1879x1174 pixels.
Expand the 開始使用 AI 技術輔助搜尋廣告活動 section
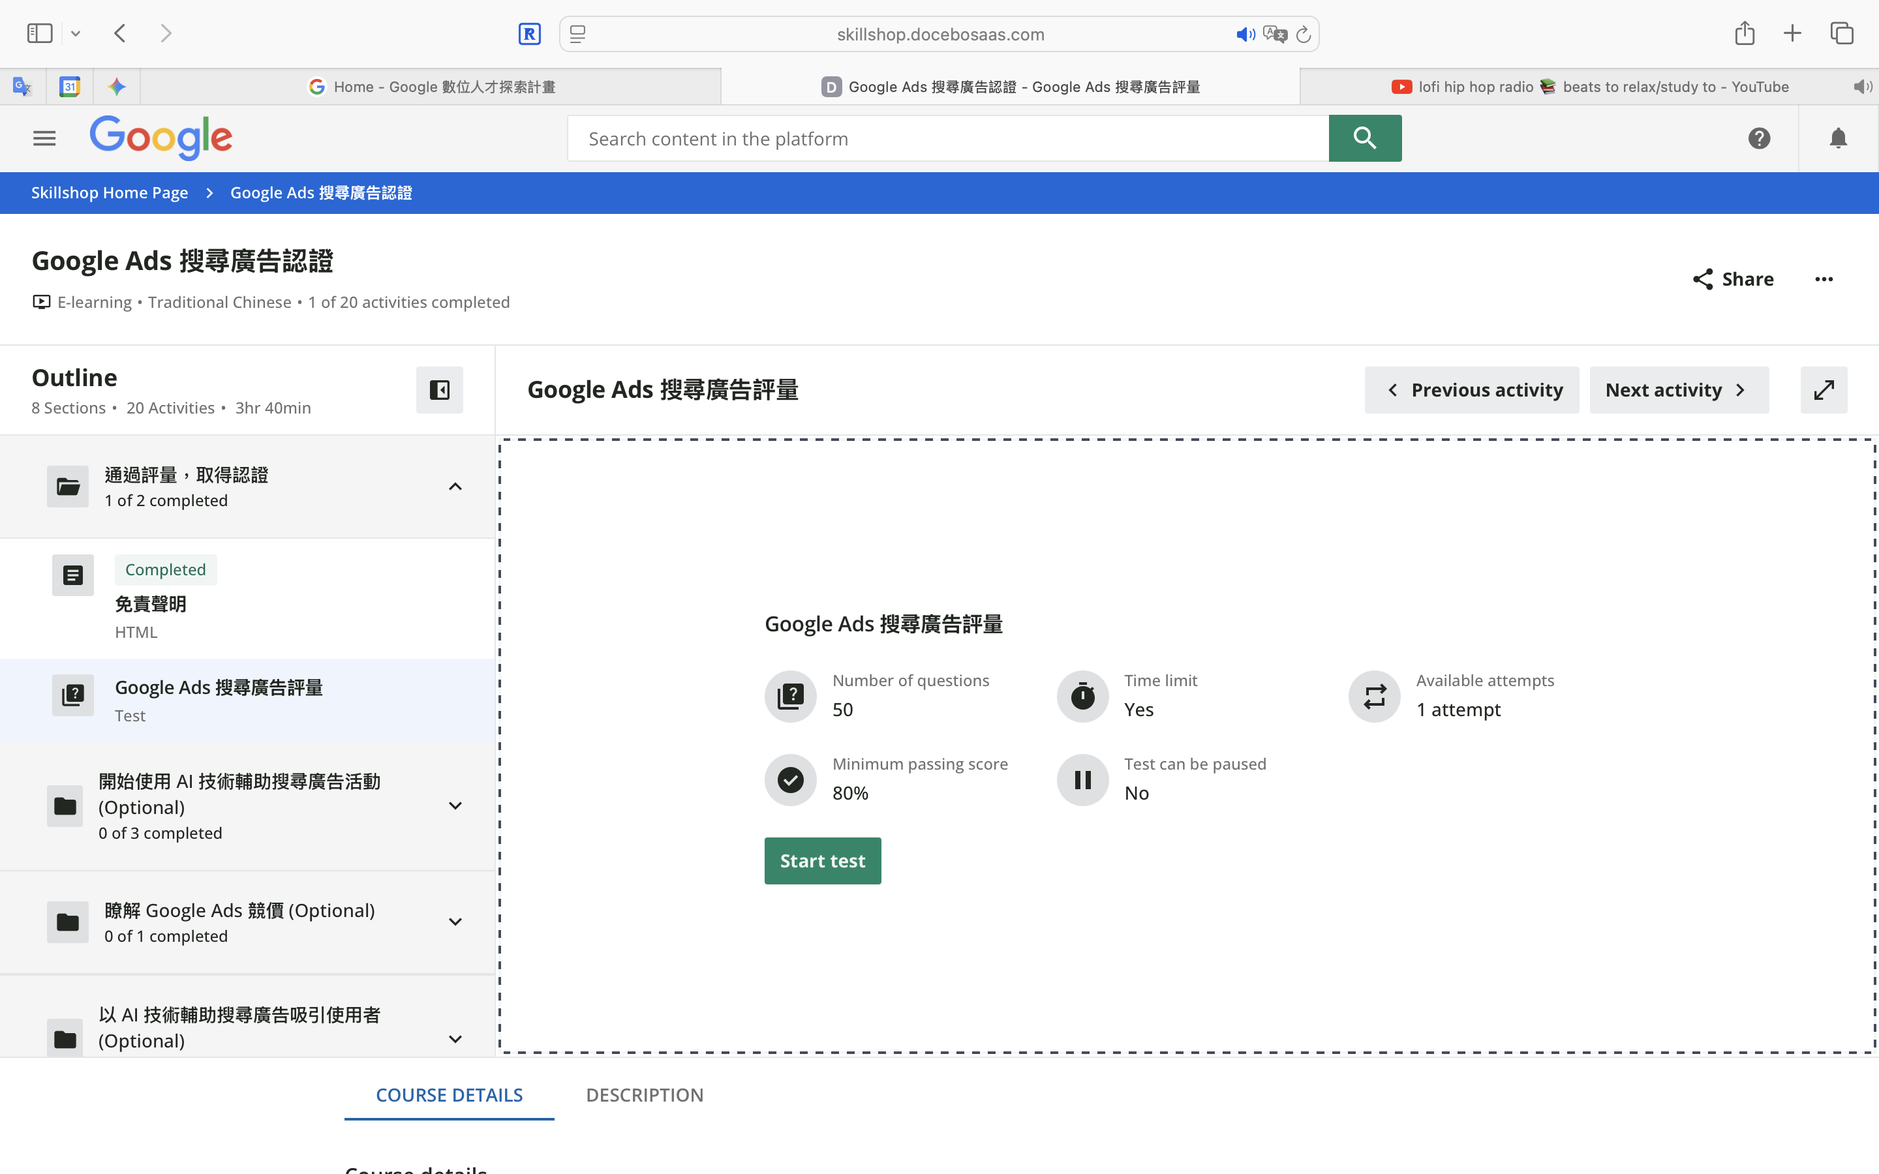[455, 806]
